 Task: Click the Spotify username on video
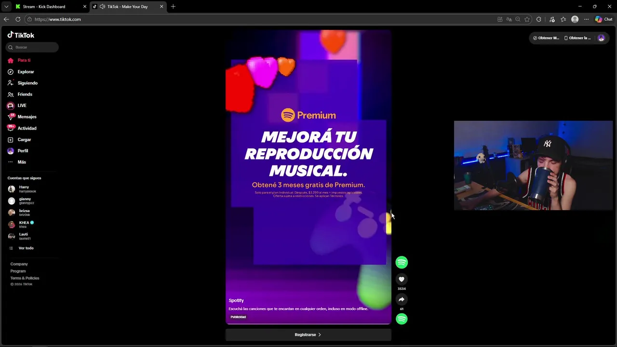click(x=236, y=300)
